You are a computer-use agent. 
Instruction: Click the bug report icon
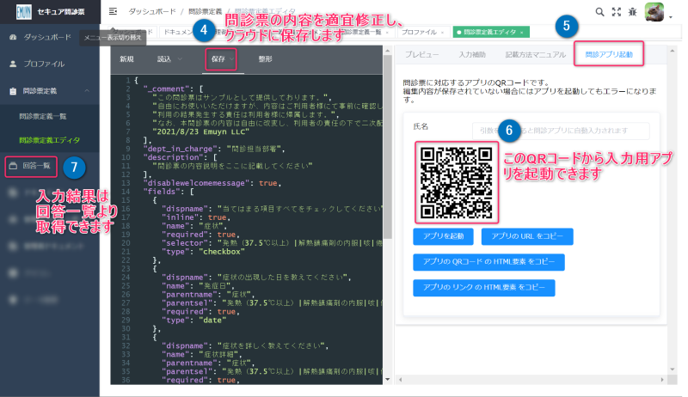pyautogui.click(x=632, y=12)
